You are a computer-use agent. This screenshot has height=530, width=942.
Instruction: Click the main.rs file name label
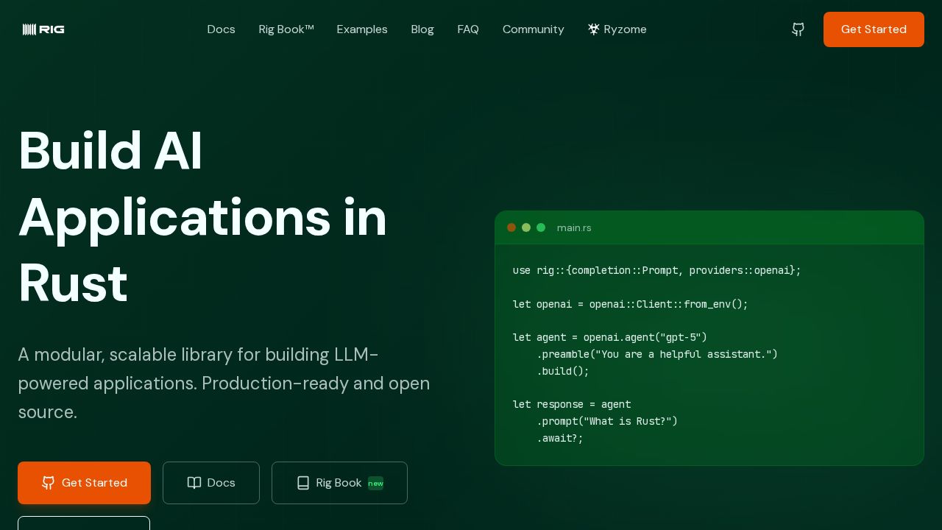(x=574, y=228)
